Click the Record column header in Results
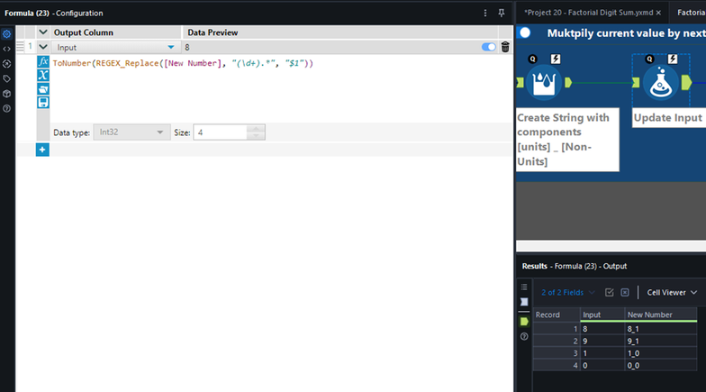This screenshot has width=706, height=392. [x=557, y=315]
